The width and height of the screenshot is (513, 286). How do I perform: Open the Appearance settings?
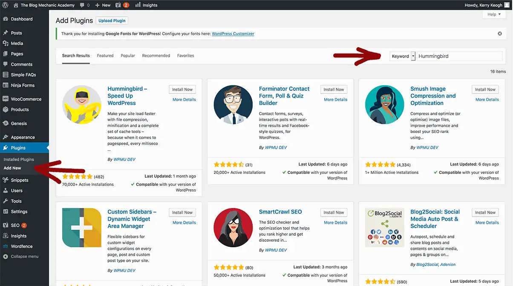tap(22, 137)
